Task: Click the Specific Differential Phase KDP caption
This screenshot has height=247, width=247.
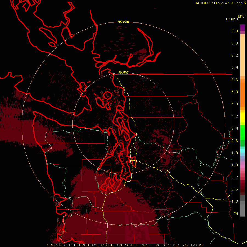Action: [x=125, y=245]
